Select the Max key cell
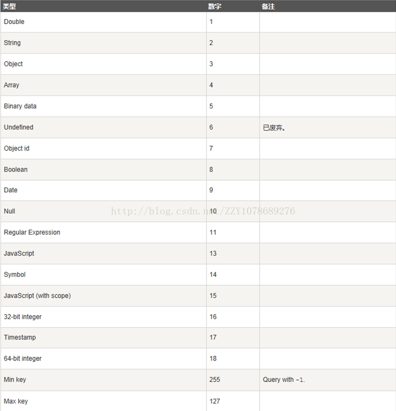The height and width of the screenshot is (411, 396). click(x=103, y=401)
